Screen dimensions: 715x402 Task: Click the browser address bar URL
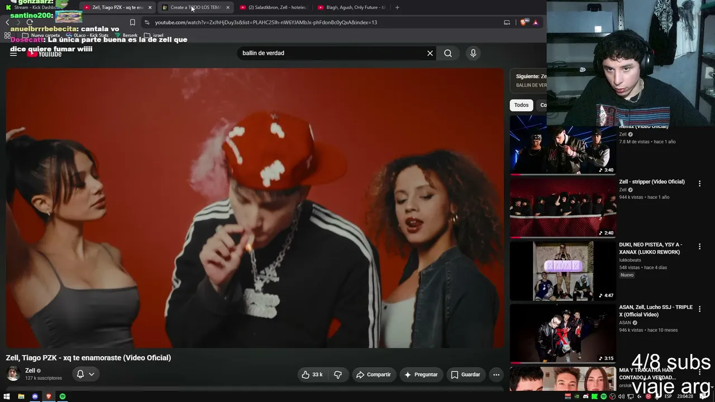(266, 22)
